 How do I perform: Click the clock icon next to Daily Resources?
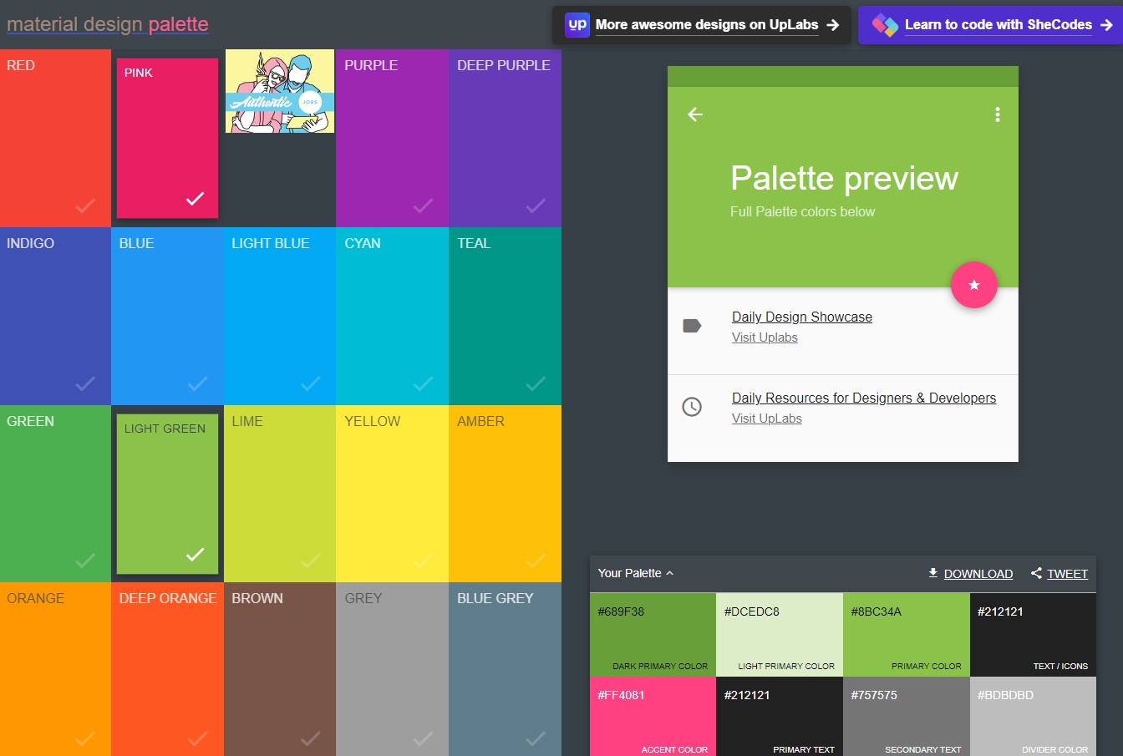[x=692, y=408]
